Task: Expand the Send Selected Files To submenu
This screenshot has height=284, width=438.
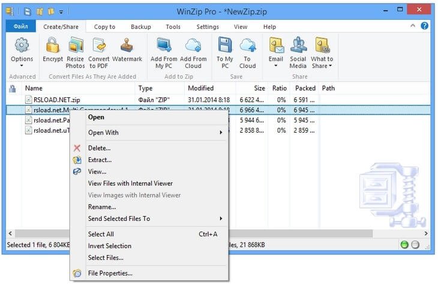Action: click(221, 219)
